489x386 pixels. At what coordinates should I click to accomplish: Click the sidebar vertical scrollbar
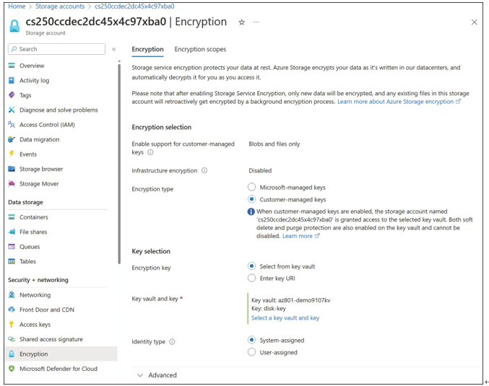(119, 162)
